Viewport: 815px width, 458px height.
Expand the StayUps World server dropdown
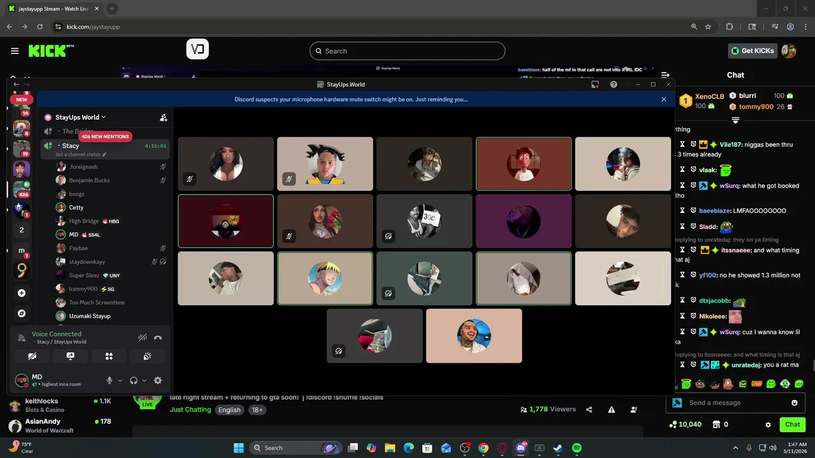(x=80, y=117)
